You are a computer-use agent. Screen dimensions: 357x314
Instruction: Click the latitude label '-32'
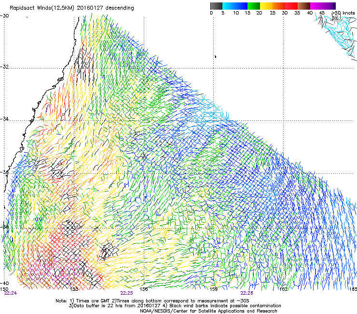4,67
